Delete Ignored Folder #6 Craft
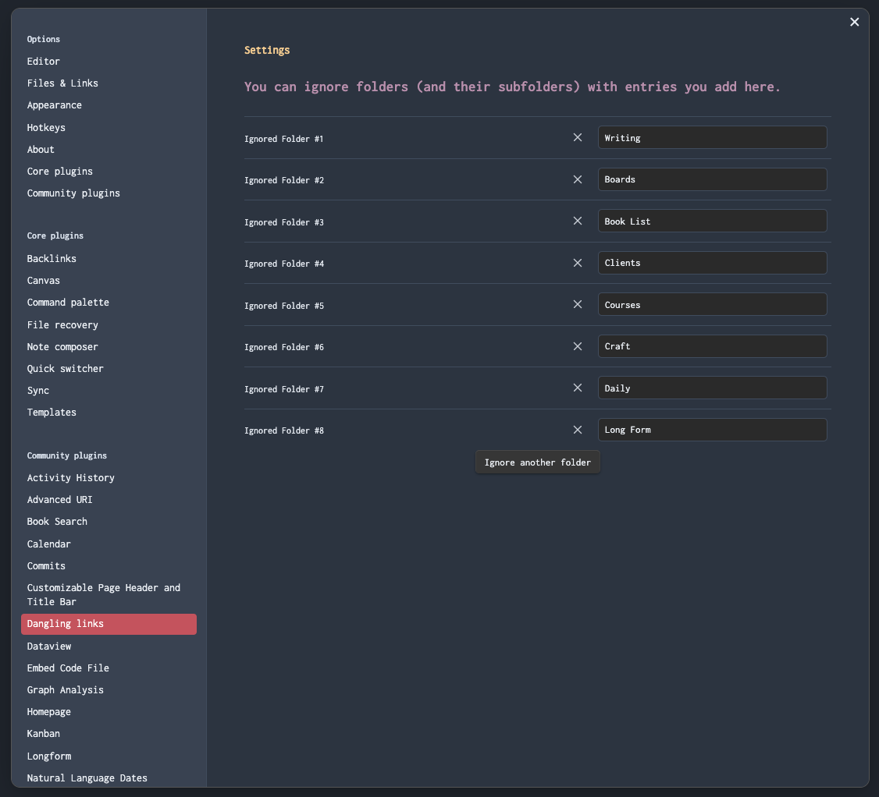Viewport: 879px width, 797px height. tap(578, 346)
